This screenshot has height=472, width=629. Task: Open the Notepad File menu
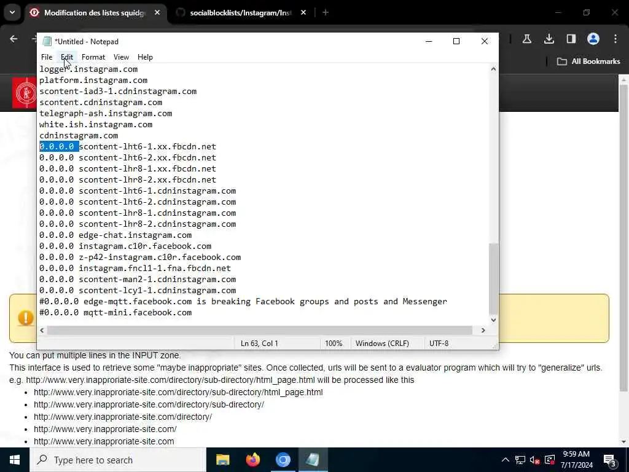(47, 57)
